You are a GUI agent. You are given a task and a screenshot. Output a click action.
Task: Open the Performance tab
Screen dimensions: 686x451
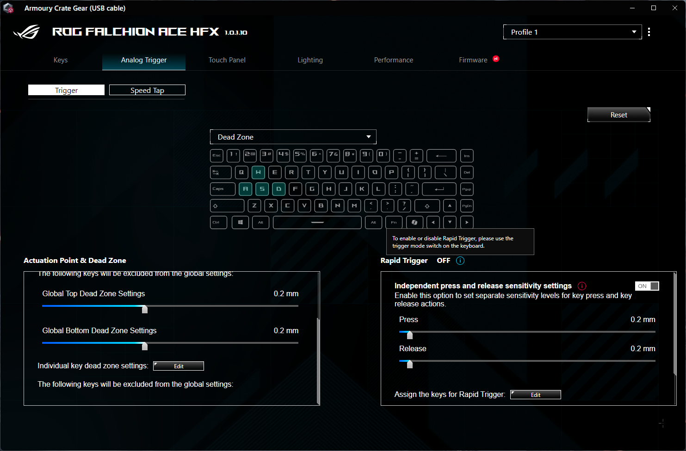pos(394,60)
